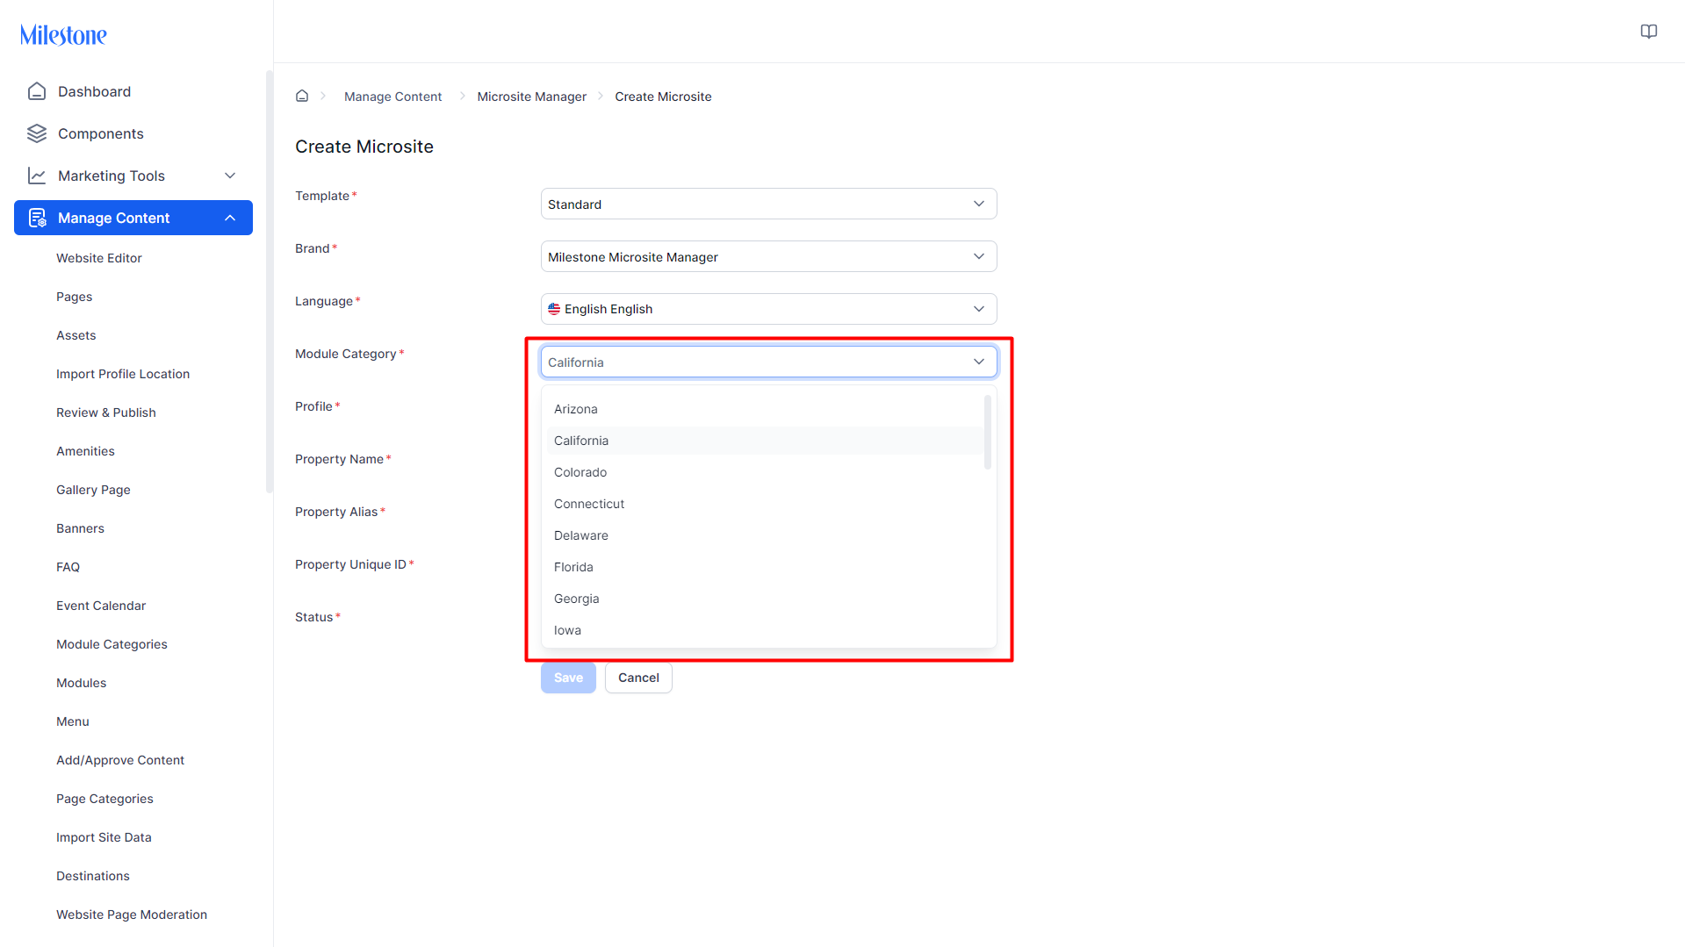Click the Dashboard home icon in sidebar

pos(37,91)
